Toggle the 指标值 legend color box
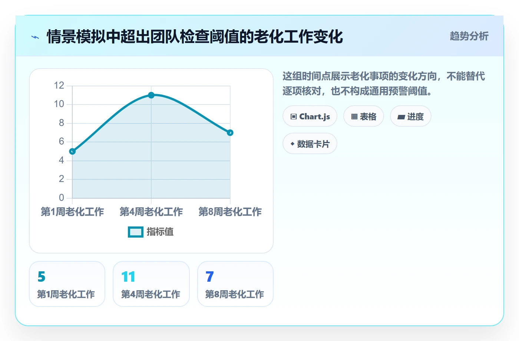The height and width of the screenshot is (341, 519). click(136, 232)
